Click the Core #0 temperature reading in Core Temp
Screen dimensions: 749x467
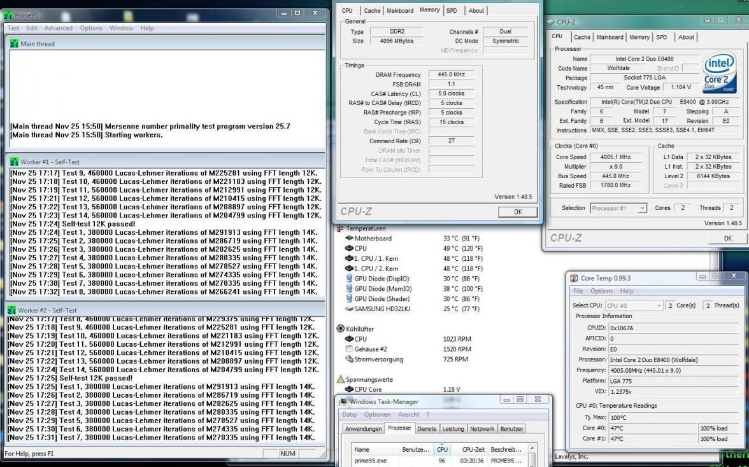pyautogui.click(x=653, y=428)
